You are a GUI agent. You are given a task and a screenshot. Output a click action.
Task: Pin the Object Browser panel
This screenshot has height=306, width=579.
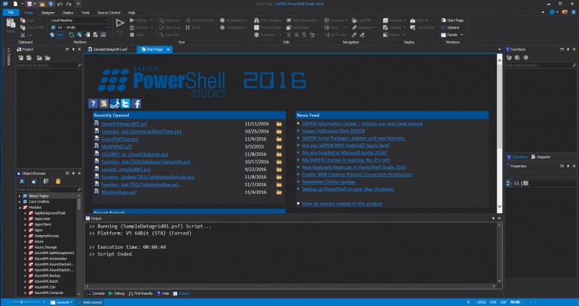(x=73, y=173)
